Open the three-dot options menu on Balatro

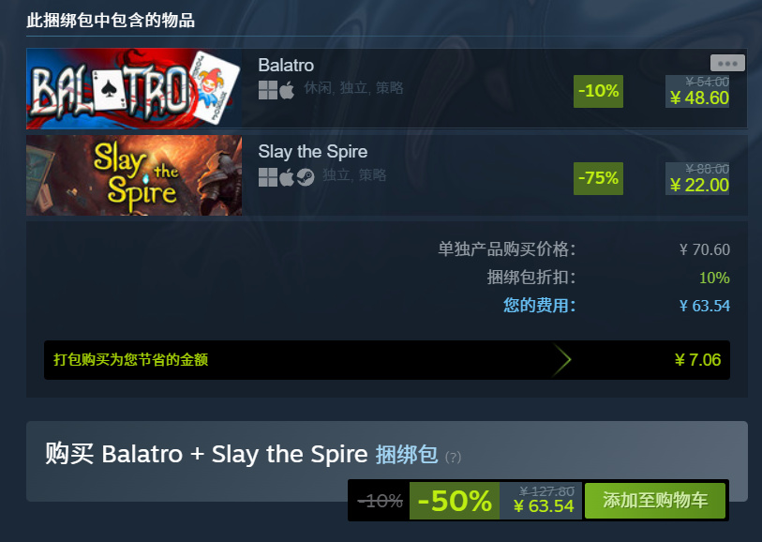click(727, 63)
